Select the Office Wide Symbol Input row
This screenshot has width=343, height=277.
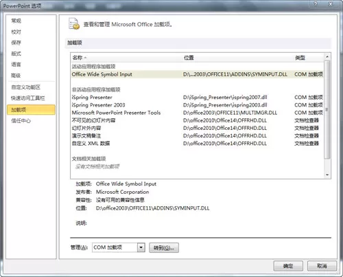click(197, 74)
